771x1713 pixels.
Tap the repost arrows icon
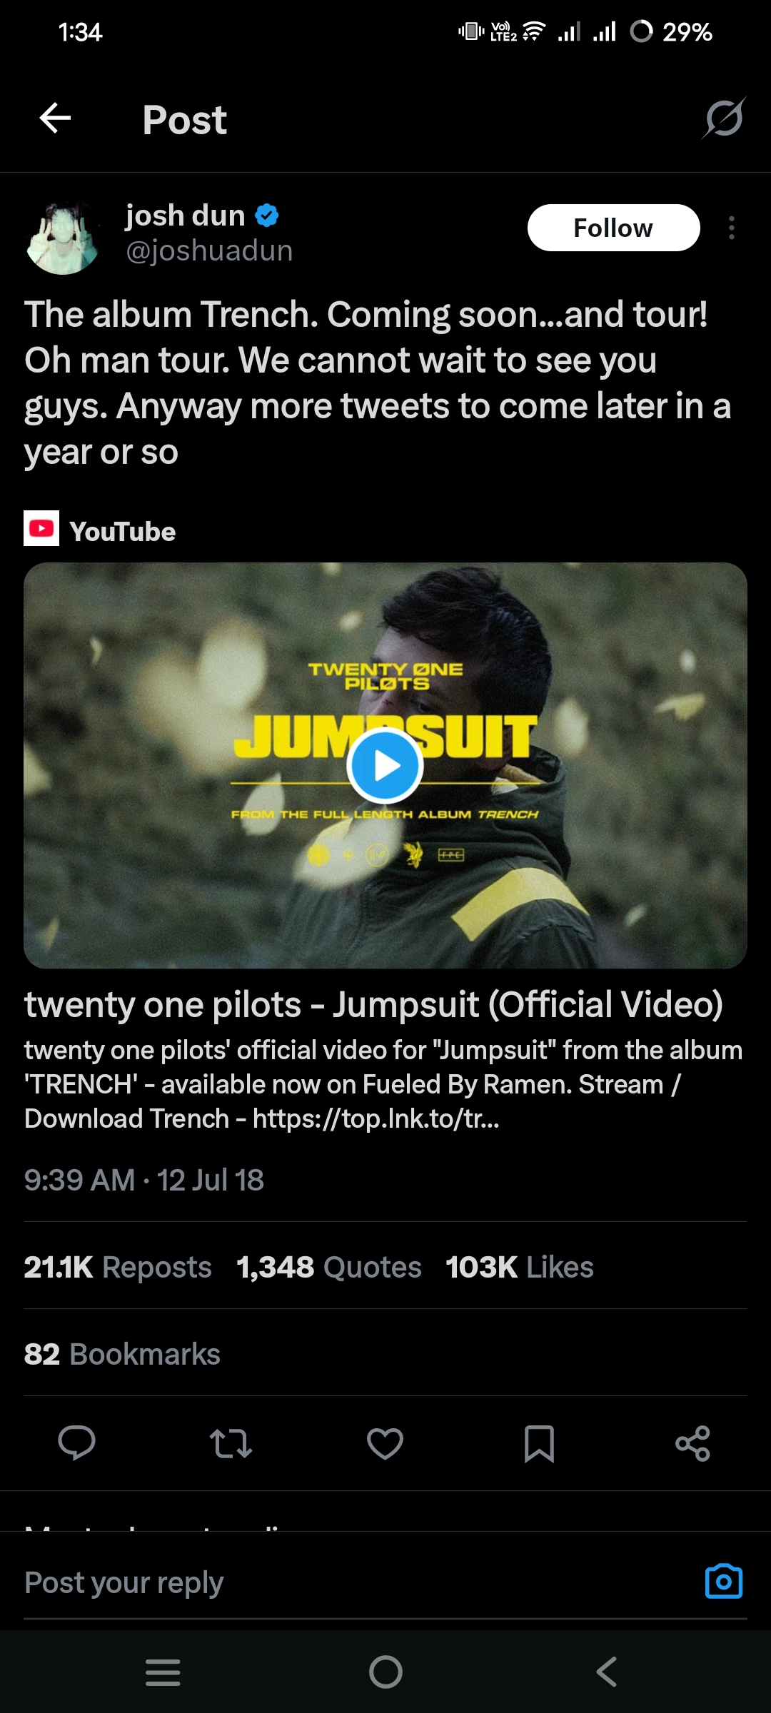[231, 1443]
